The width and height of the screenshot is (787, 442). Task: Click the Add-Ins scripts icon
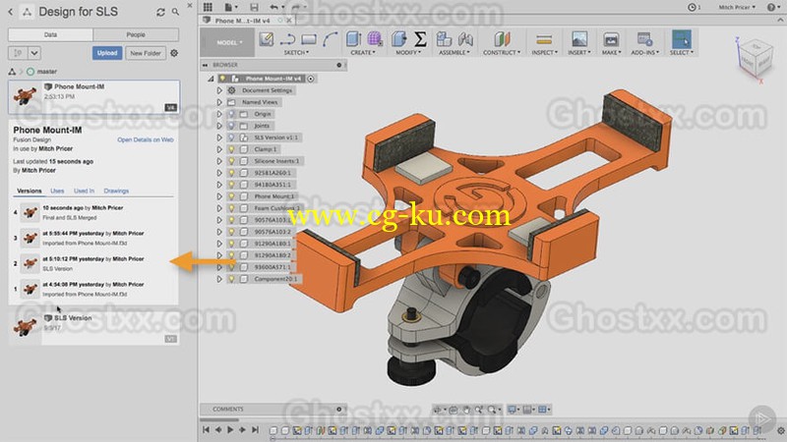click(644, 39)
